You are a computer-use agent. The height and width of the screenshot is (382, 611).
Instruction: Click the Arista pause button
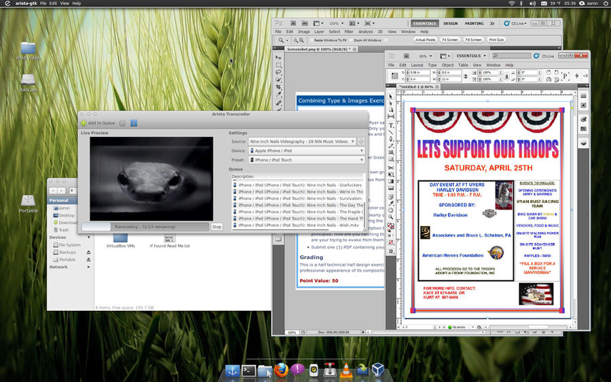click(134, 123)
